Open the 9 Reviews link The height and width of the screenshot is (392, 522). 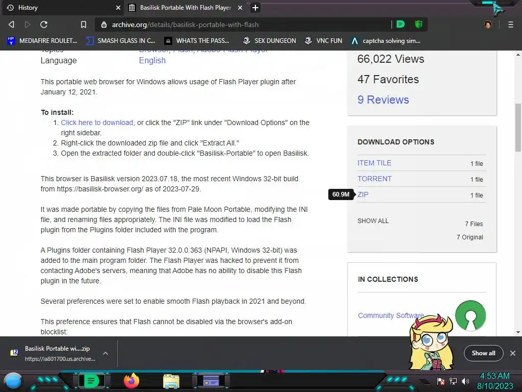[383, 100]
